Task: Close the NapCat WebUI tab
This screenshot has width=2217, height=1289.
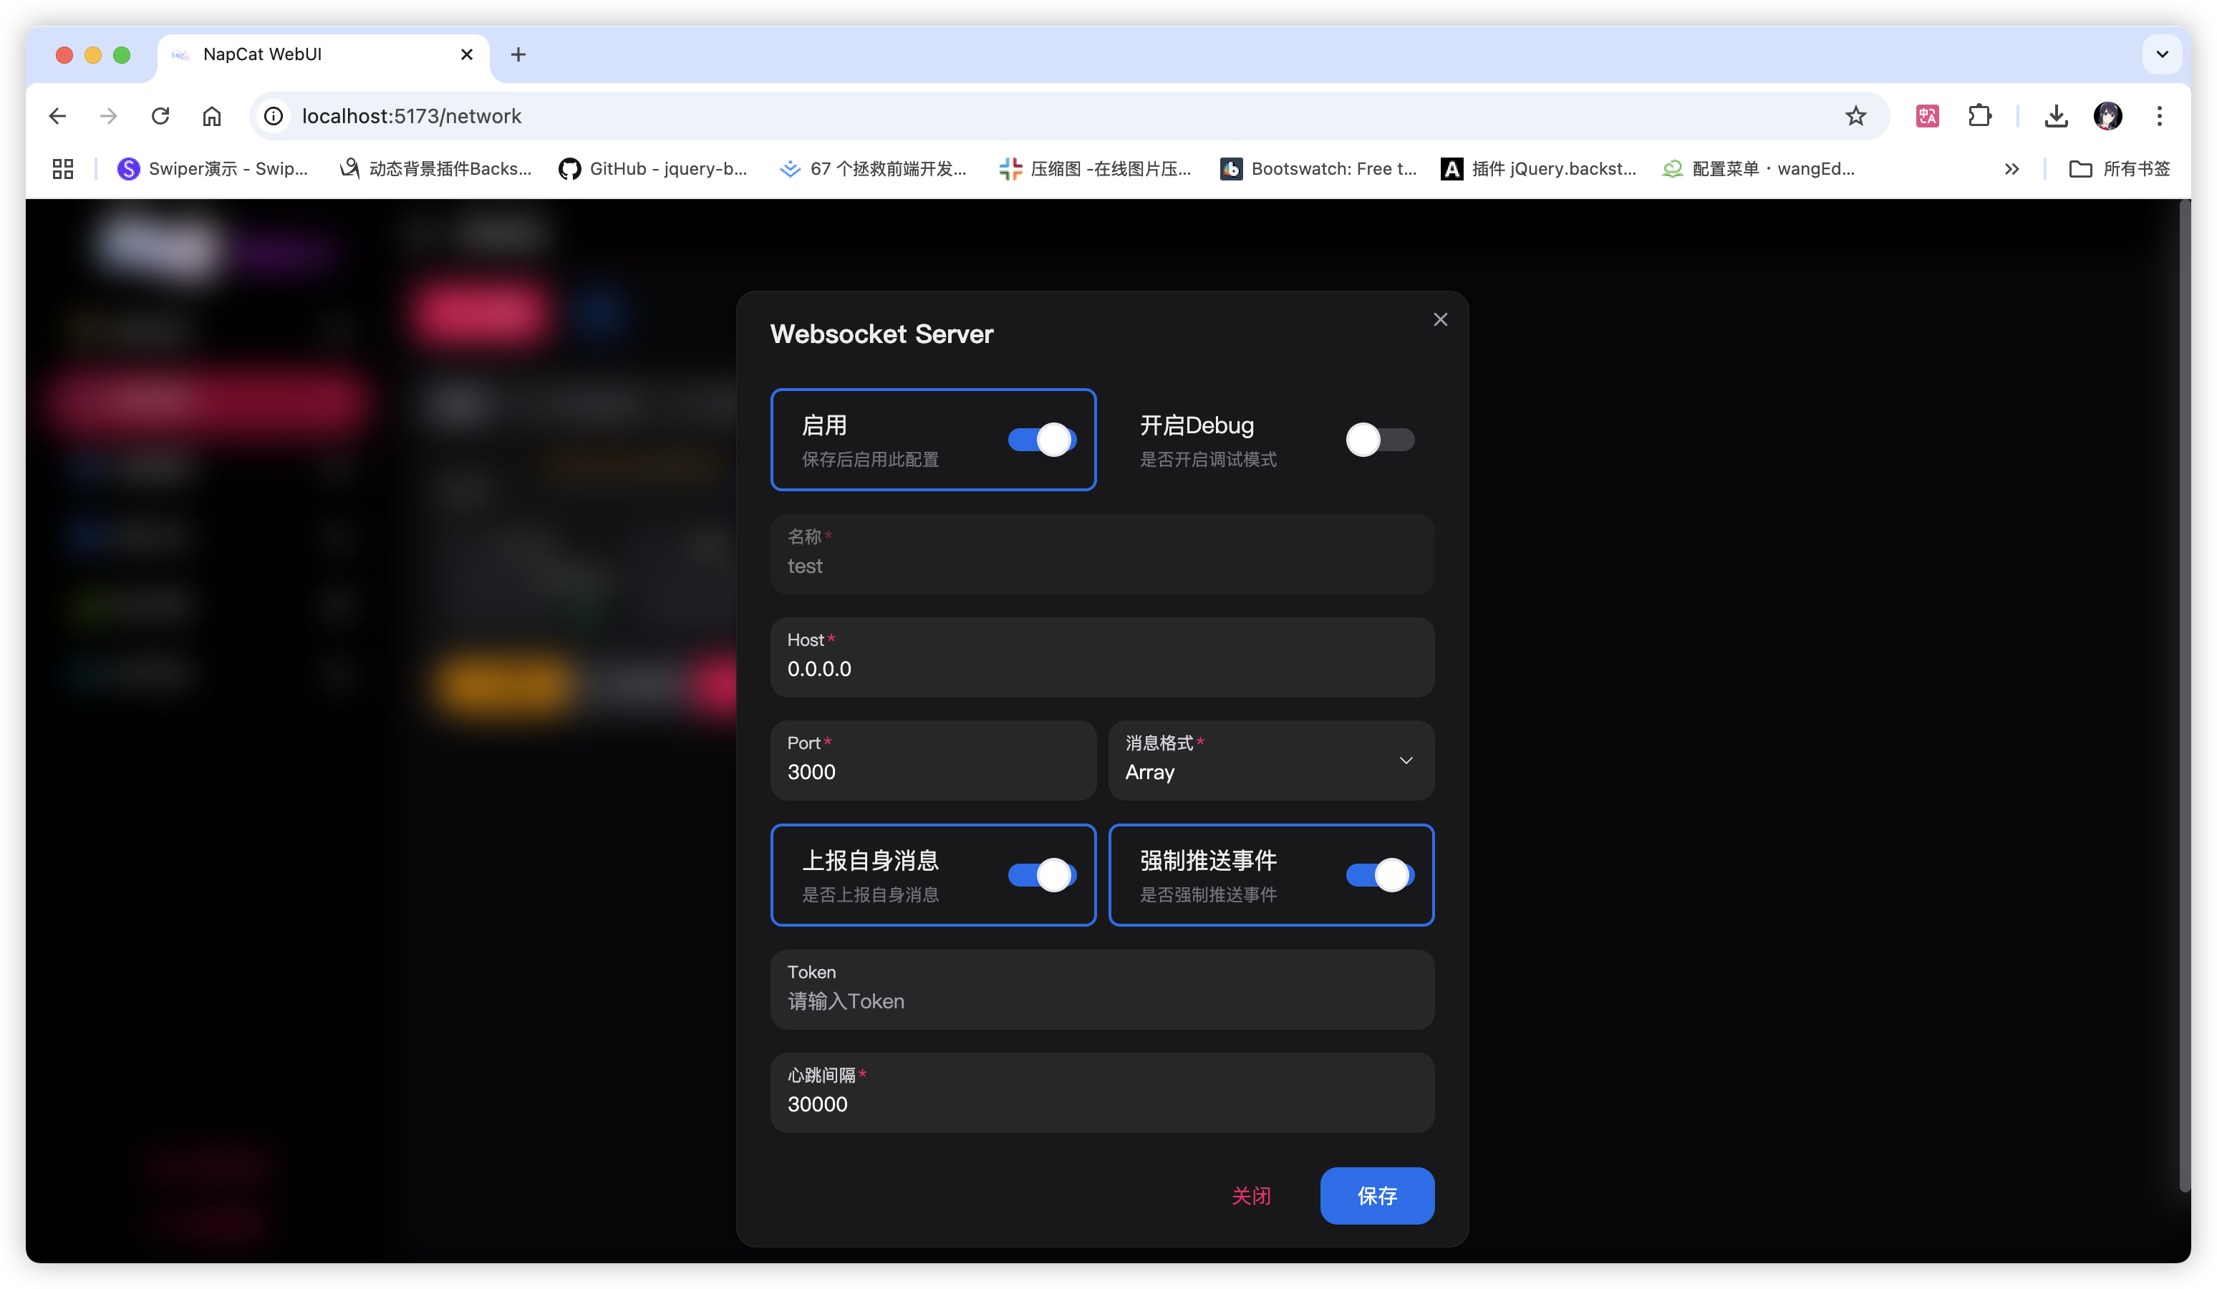Action: click(x=467, y=54)
